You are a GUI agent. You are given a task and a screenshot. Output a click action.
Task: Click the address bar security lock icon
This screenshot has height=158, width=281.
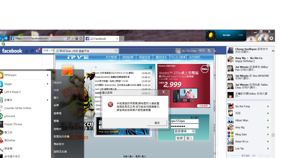77,38
